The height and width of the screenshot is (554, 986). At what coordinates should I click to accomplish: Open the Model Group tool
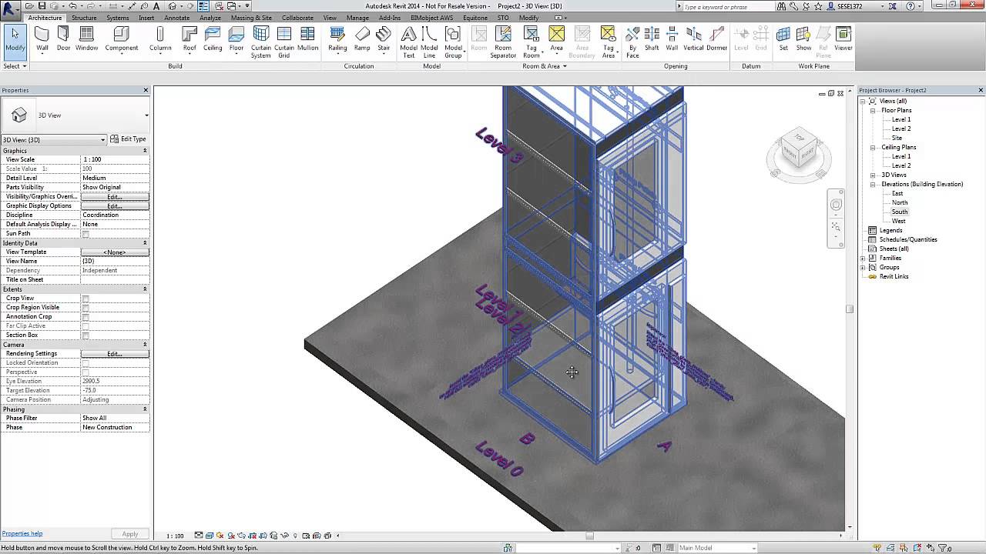coord(453,42)
